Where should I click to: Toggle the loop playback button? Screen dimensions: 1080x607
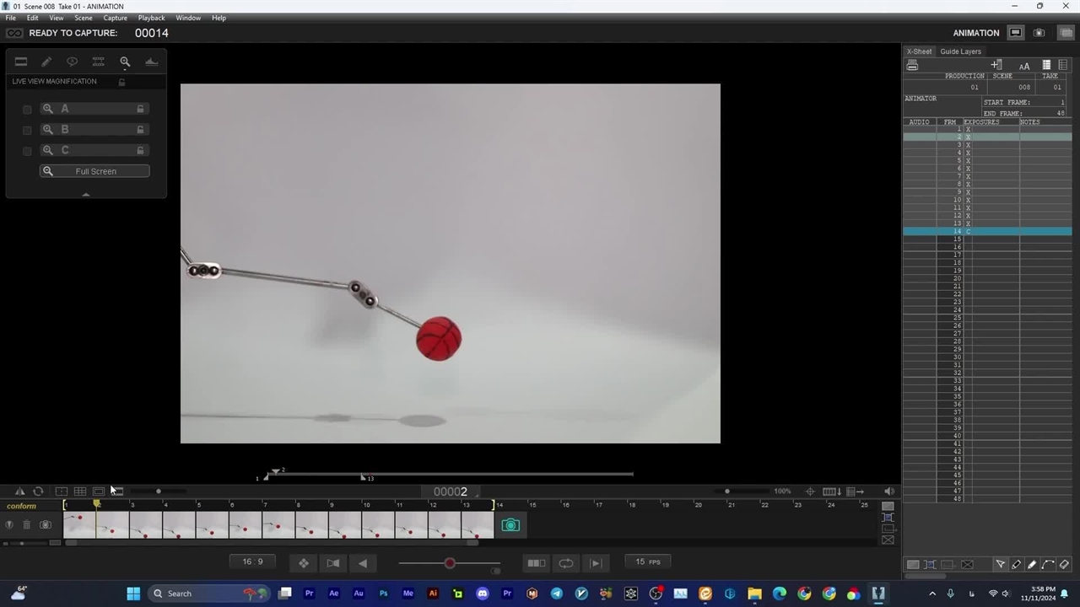(566, 563)
